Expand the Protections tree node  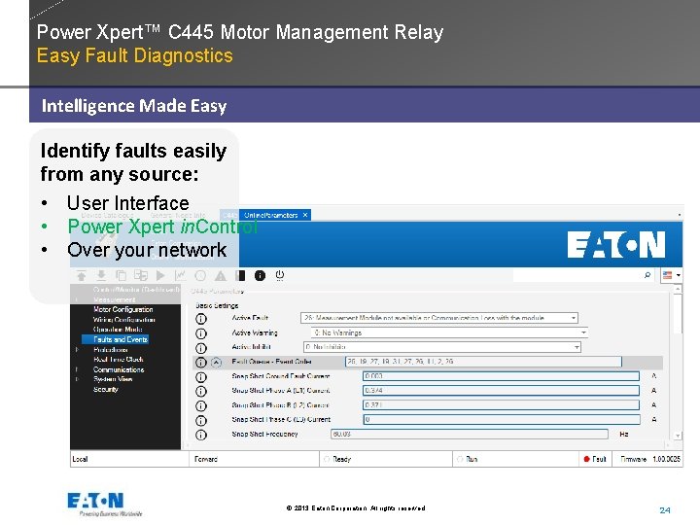tap(77, 350)
